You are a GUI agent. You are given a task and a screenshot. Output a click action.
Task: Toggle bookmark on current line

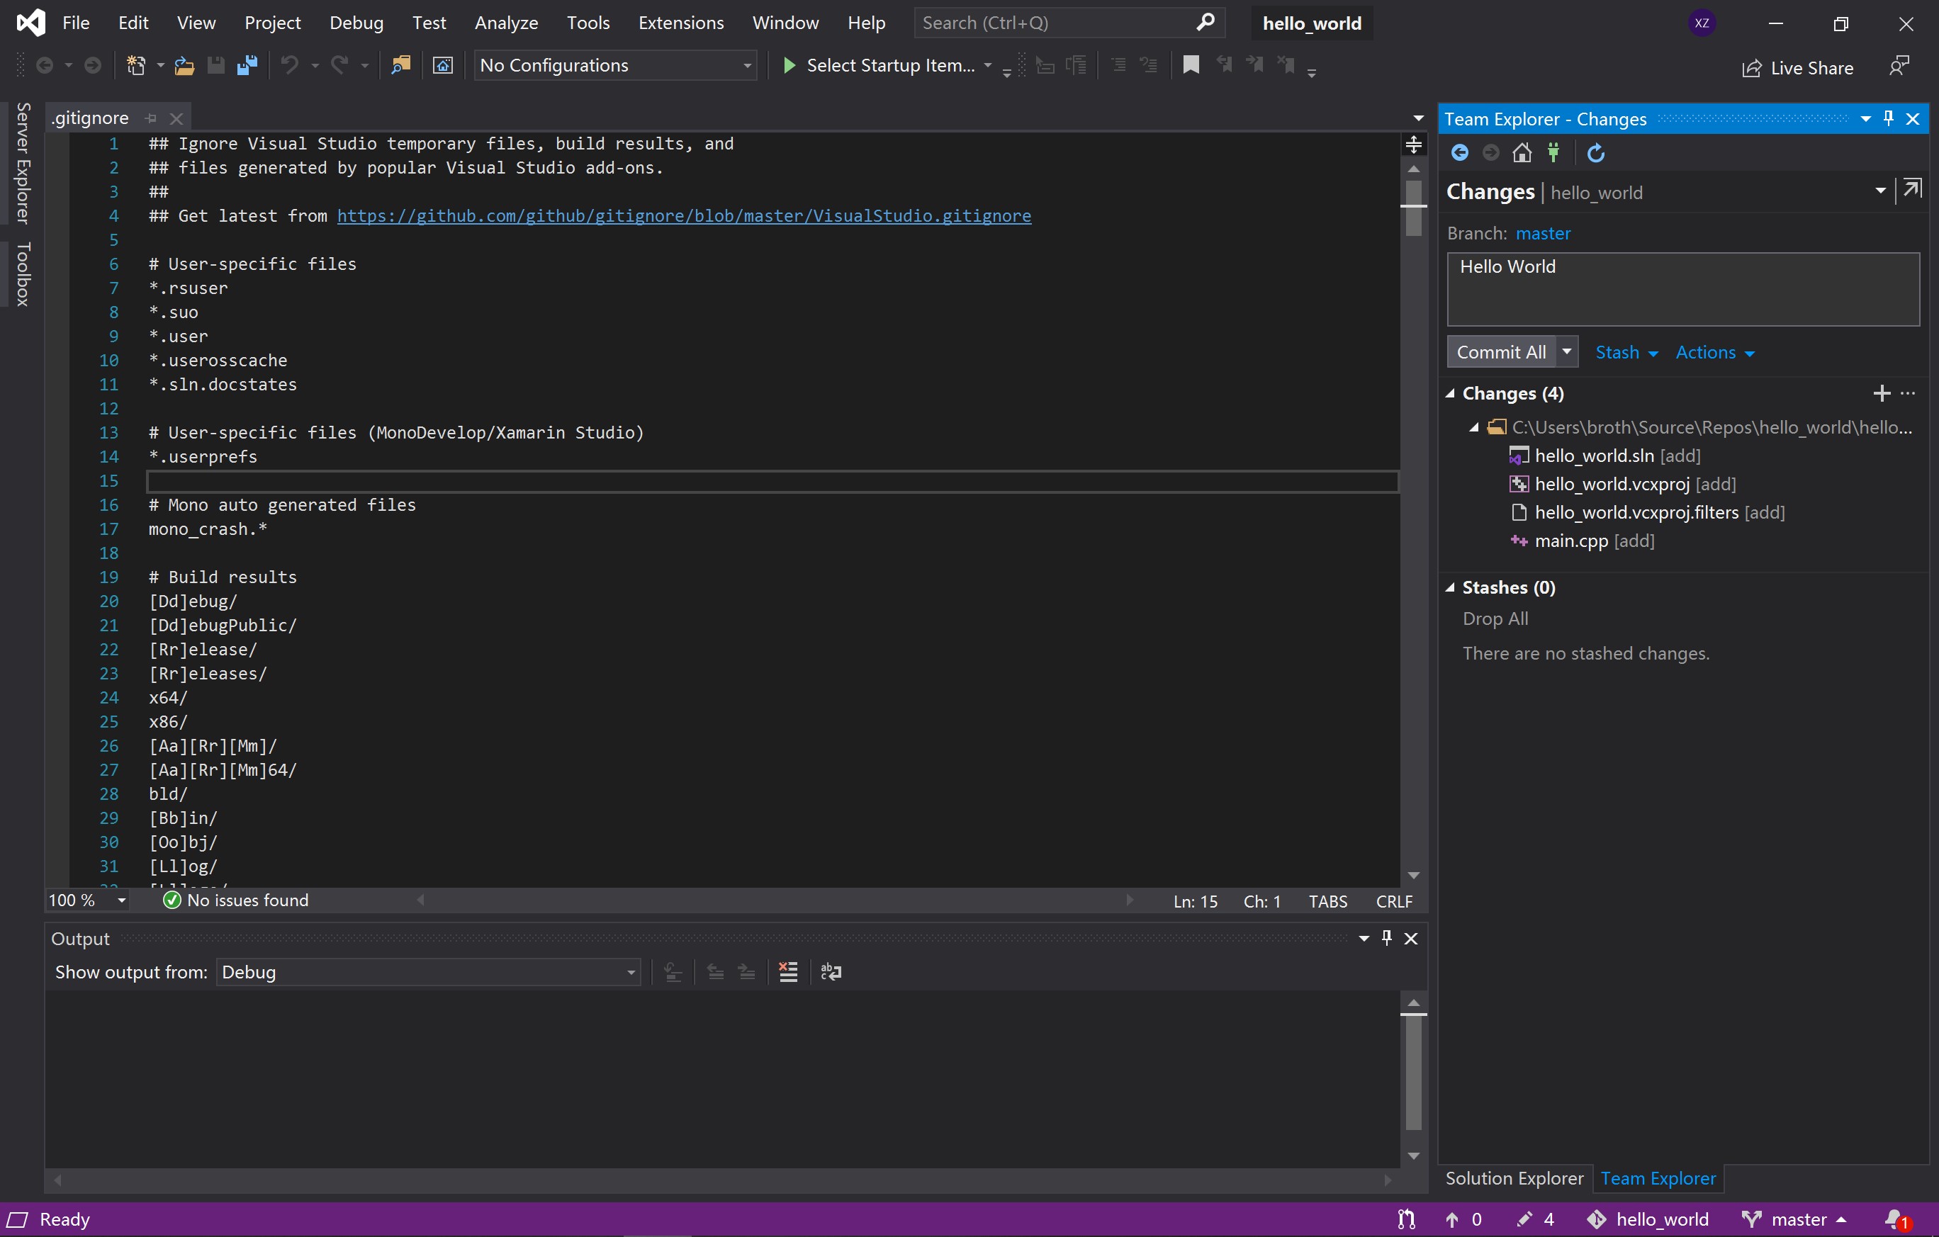coord(1191,65)
